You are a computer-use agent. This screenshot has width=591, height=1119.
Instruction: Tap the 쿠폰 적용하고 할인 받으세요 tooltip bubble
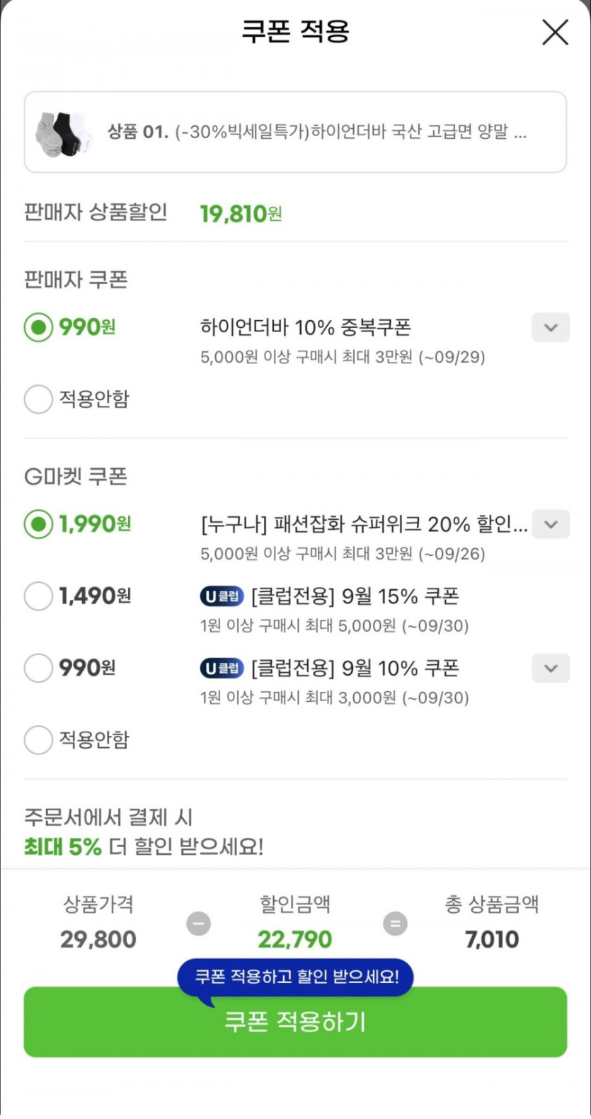tap(296, 977)
